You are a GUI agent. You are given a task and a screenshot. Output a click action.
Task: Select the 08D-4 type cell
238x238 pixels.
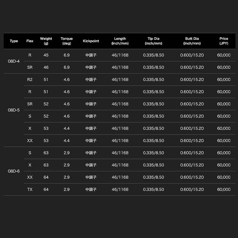tap(14, 61)
